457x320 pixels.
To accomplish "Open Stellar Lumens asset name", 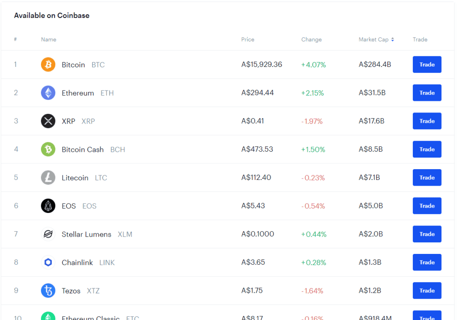I will 87,234.
